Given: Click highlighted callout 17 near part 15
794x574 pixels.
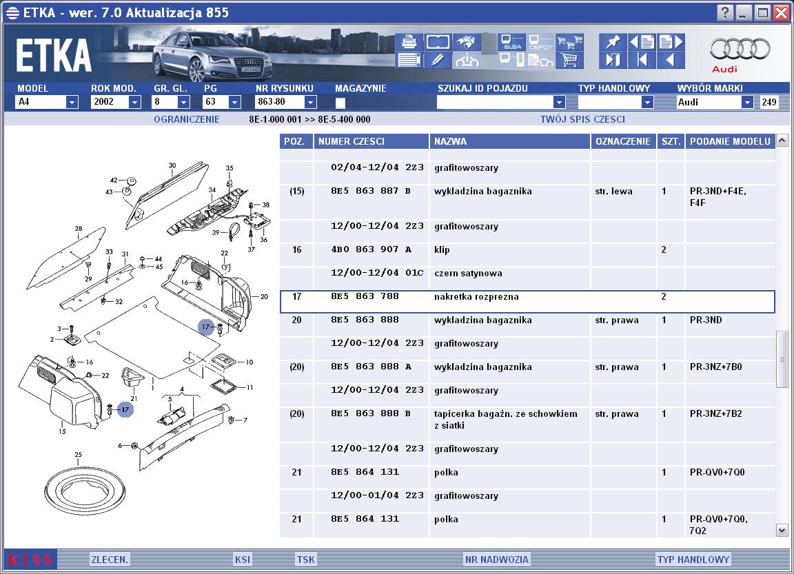Looking at the screenshot, I should pos(125,409).
